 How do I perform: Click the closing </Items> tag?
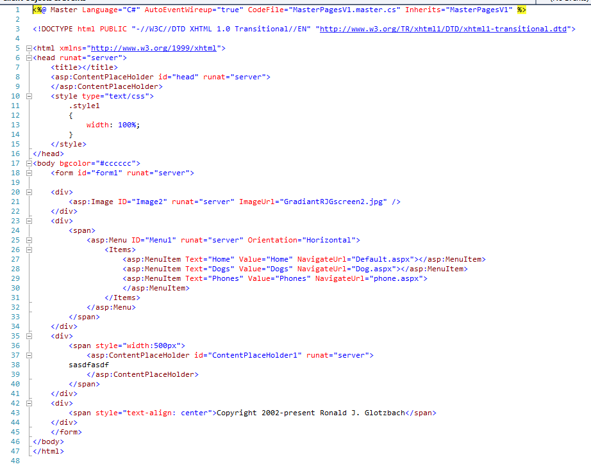122,298
